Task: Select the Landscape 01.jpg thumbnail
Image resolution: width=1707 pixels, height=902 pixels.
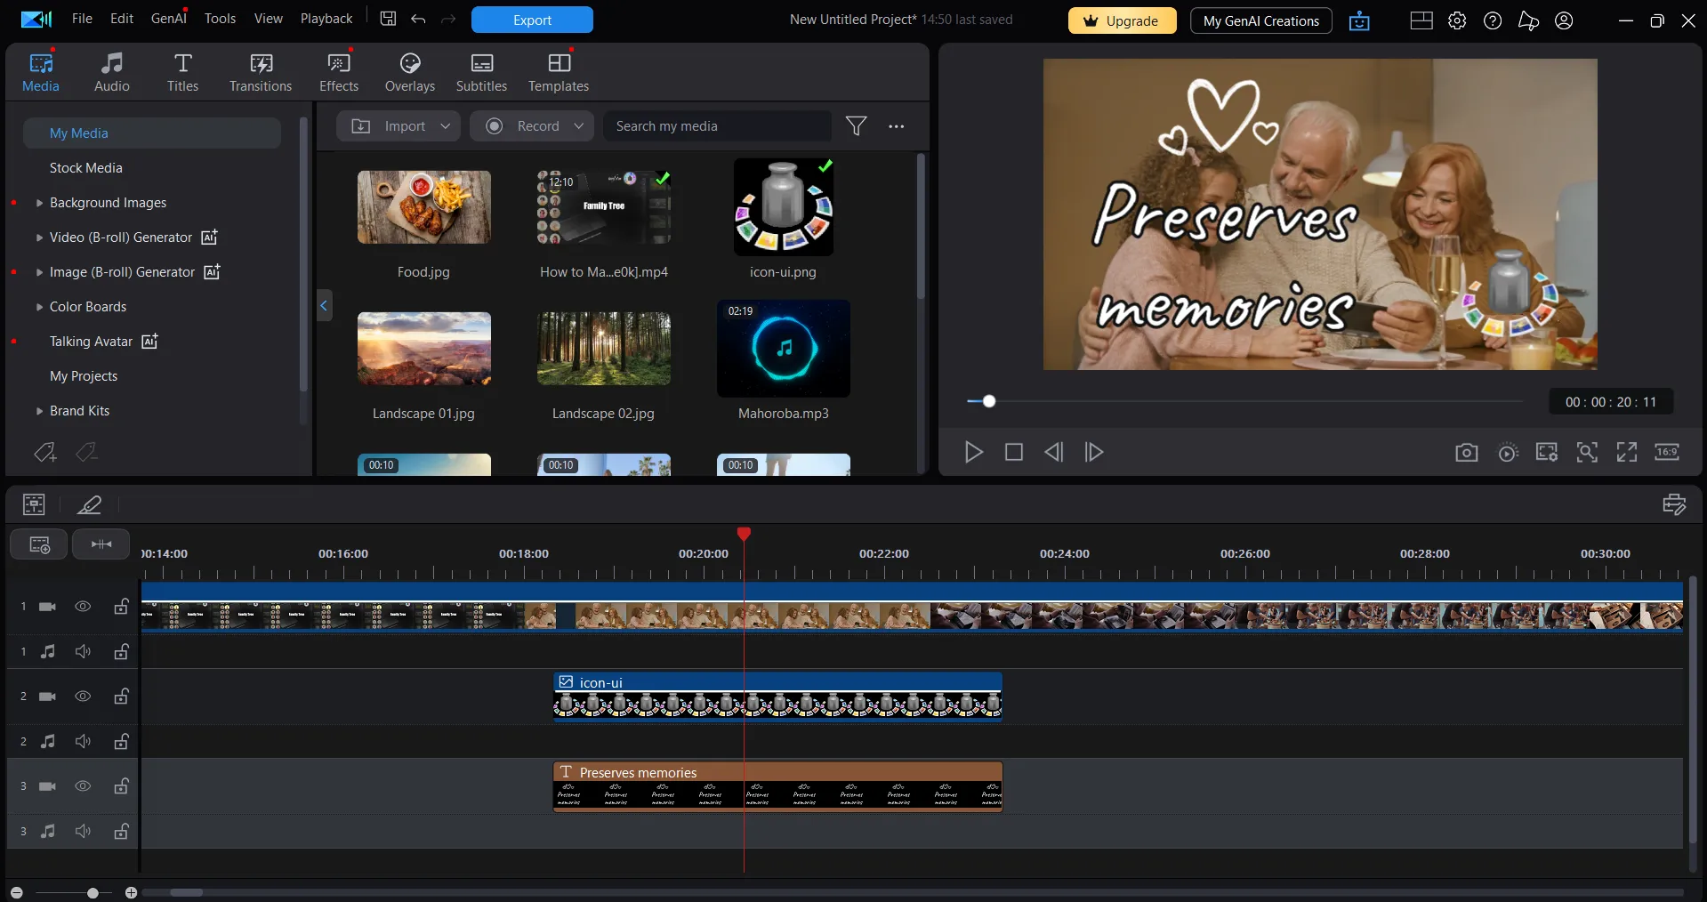Action: (x=423, y=349)
